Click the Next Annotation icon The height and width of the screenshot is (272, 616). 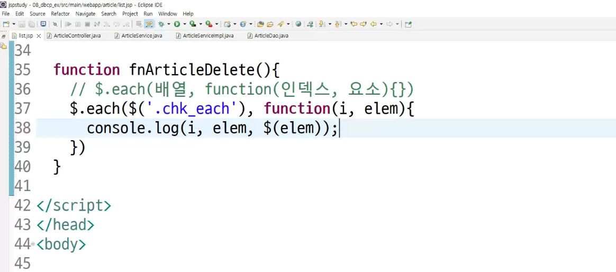[322, 24]
